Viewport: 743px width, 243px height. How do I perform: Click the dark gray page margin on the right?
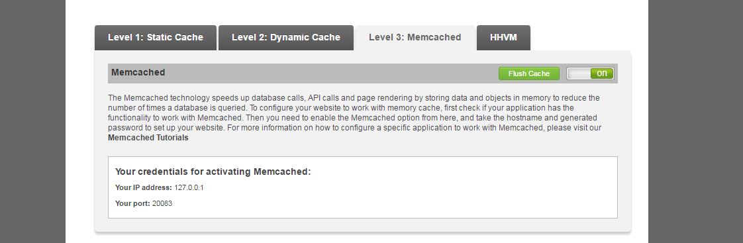[695, 121]
